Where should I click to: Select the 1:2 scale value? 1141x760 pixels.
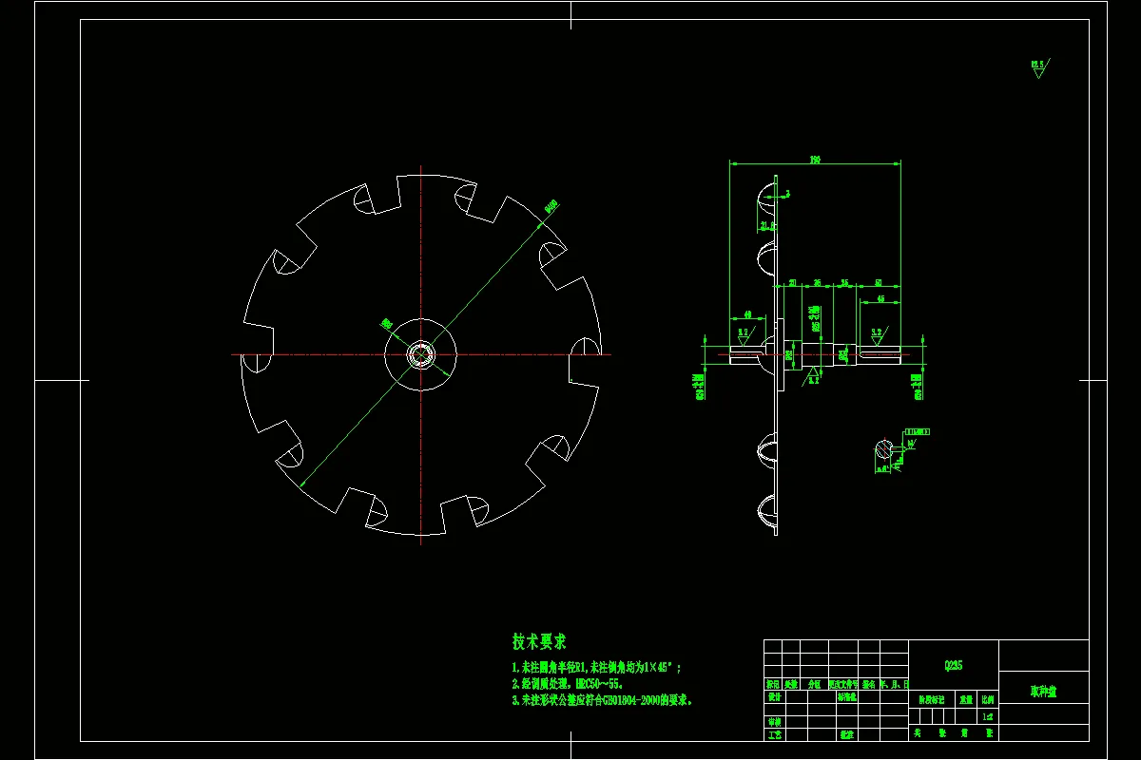click(988, 717)
